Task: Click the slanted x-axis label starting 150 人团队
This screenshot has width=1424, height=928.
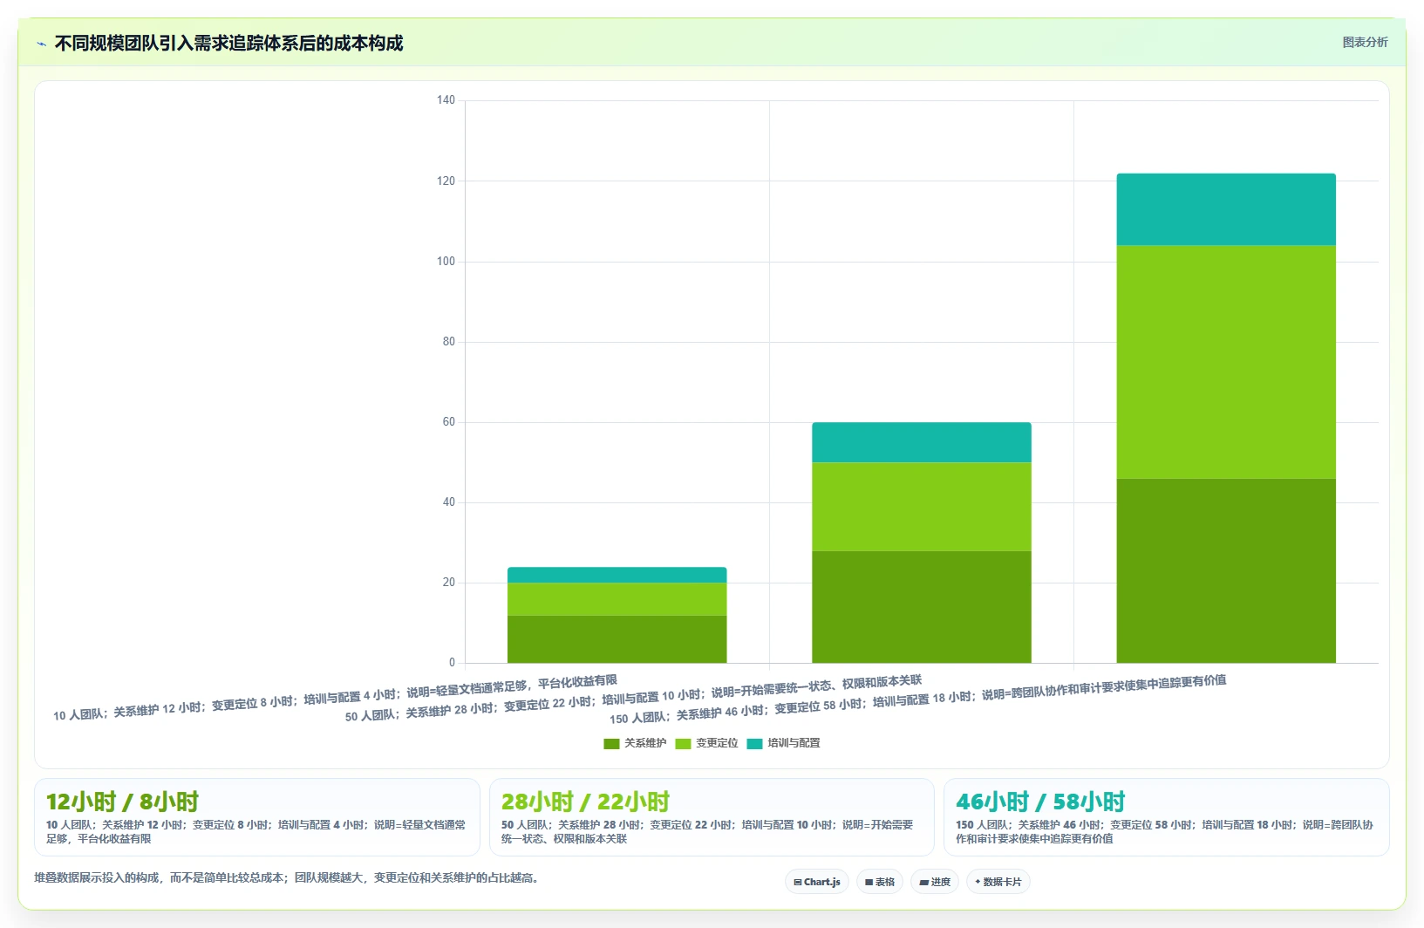Action: (918, 699)
